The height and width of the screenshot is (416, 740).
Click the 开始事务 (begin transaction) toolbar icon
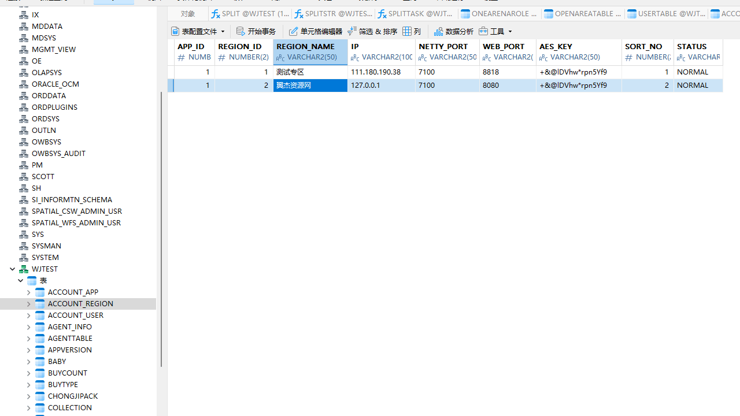tap(241, 31)
